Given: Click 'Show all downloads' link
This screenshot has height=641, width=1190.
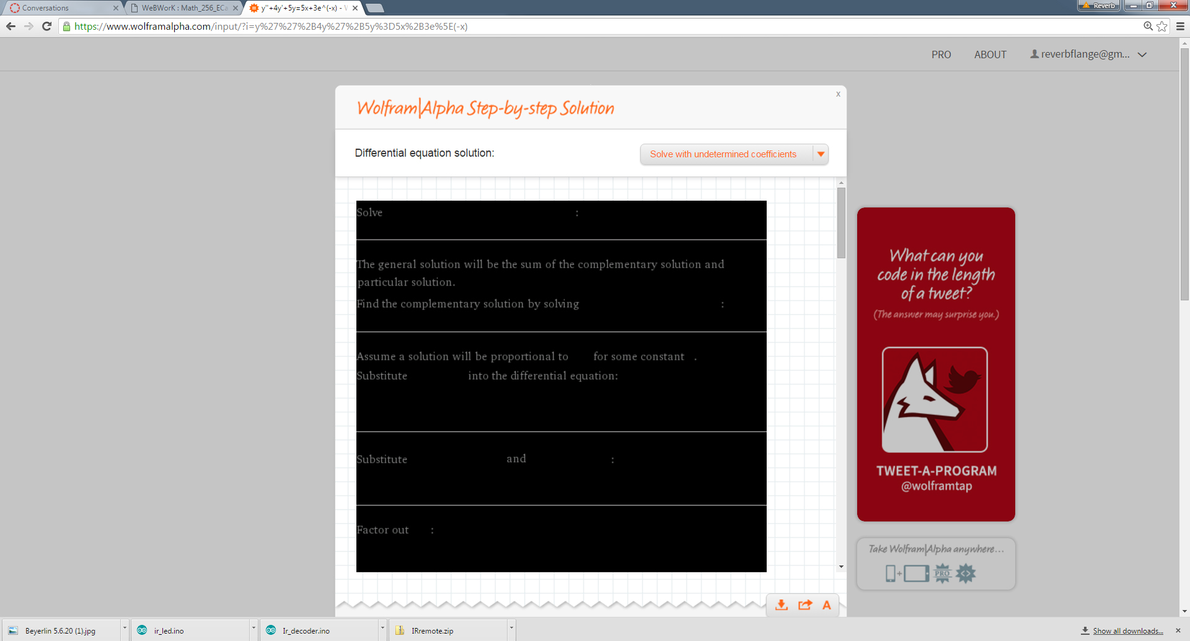Looking at the screenshot, I should coord(1127,631).
